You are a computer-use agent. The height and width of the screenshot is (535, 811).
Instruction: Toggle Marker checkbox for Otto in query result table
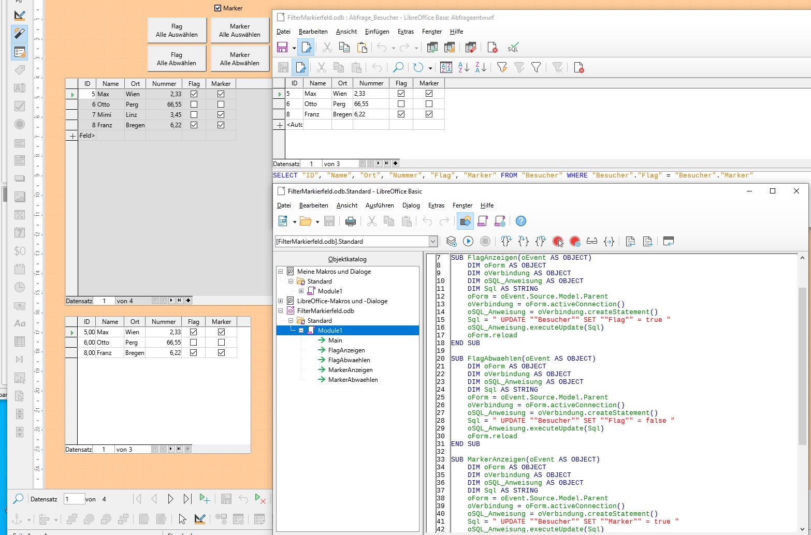(429, 103)
